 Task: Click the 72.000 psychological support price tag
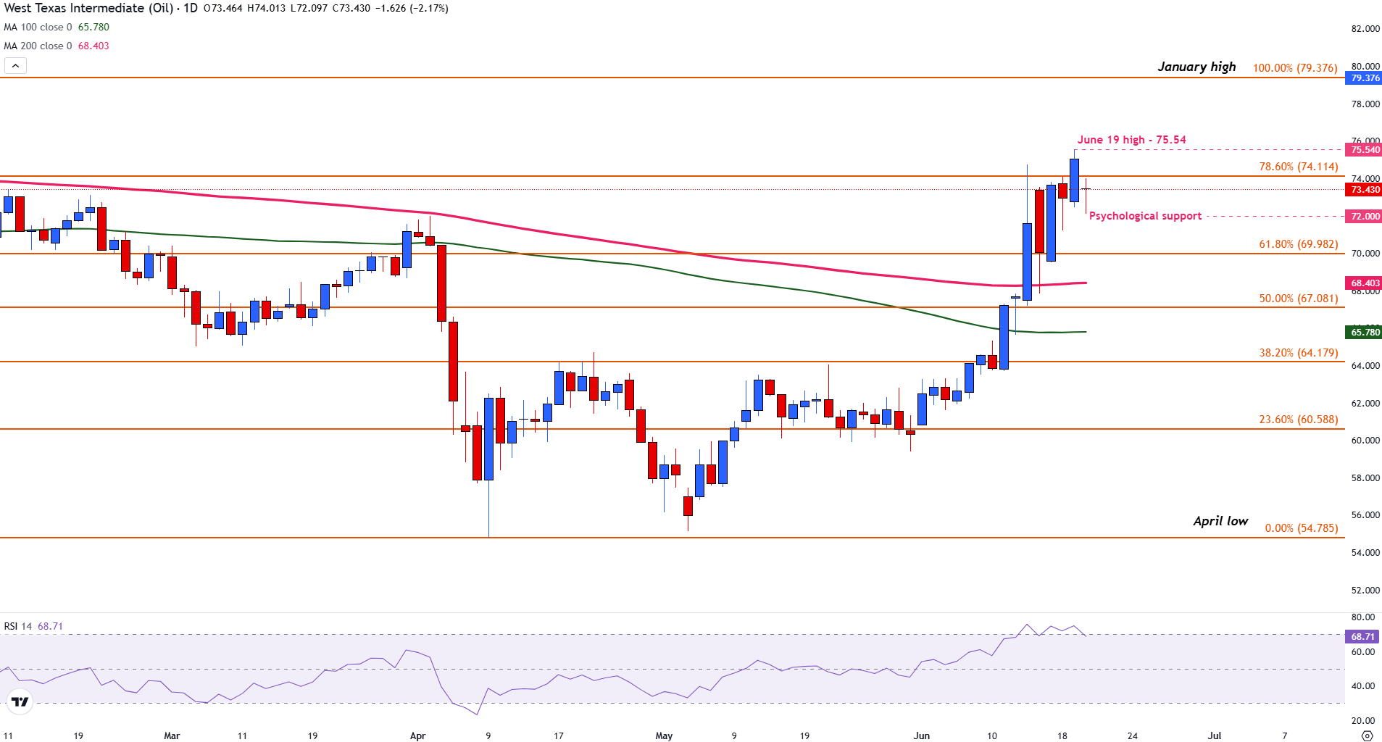click(x=1363, y=217)
